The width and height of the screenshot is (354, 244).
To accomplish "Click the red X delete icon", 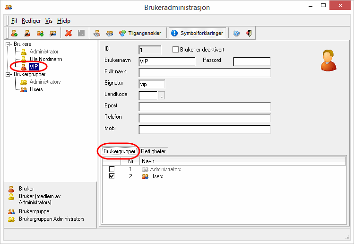I will 69,33.
